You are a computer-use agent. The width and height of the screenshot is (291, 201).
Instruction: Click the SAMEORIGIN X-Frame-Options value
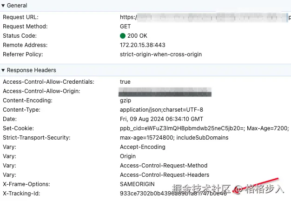tap(138, 184)
